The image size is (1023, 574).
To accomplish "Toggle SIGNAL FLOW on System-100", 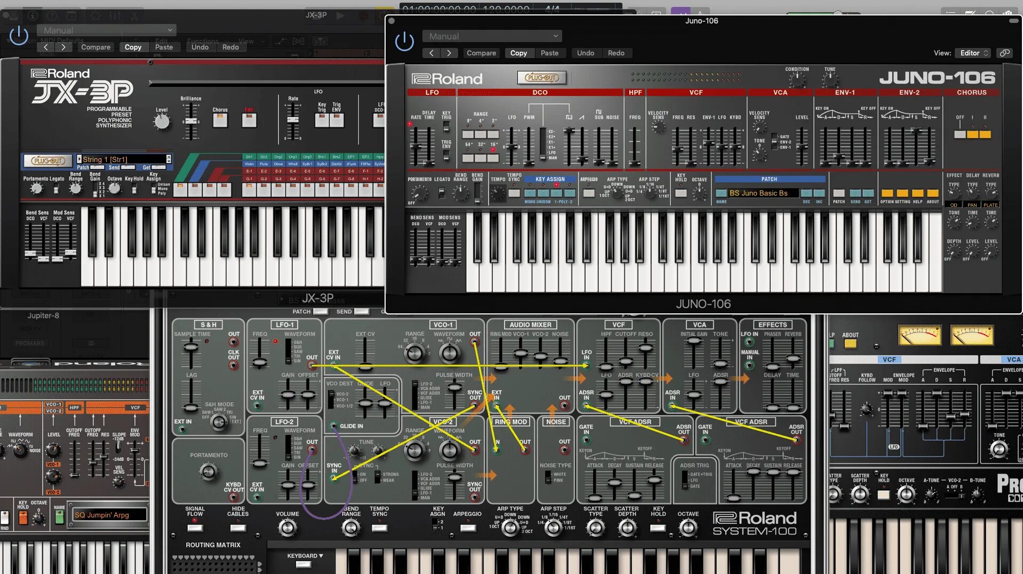I will point(195,528).
